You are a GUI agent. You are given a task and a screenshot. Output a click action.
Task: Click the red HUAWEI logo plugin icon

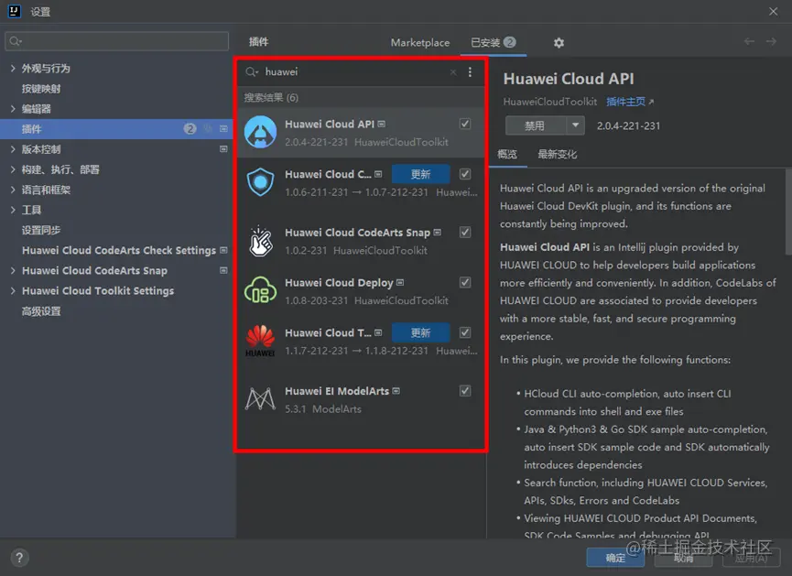coord(260,341)
